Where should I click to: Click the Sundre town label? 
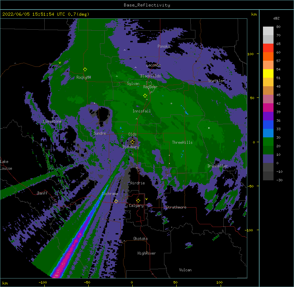[x=100, y=133]
